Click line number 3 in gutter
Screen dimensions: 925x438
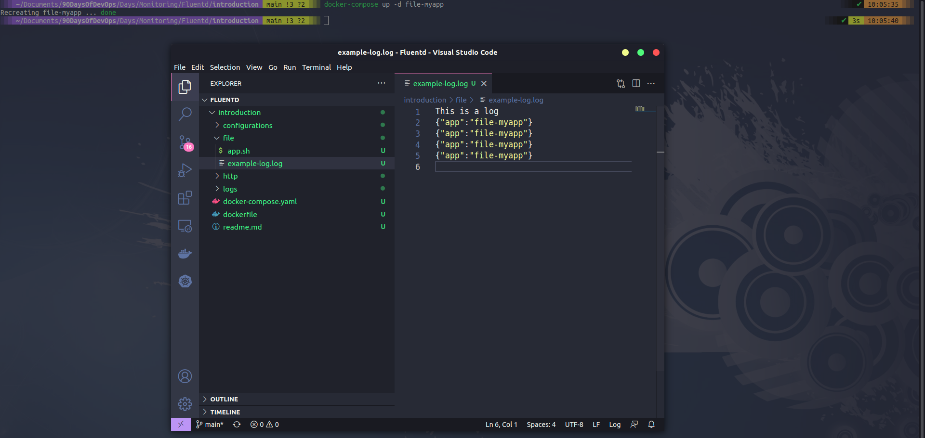pos(417,134)
